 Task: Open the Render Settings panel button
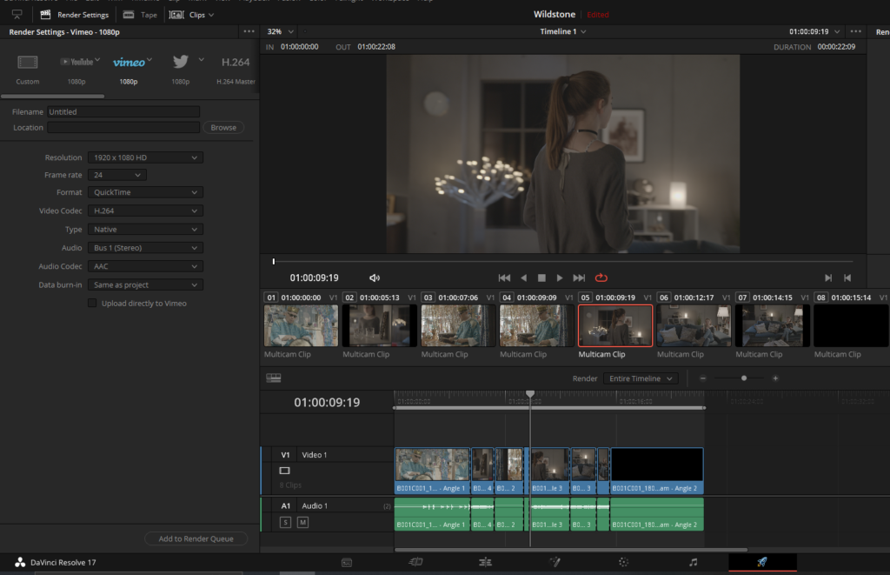[75, 15]
